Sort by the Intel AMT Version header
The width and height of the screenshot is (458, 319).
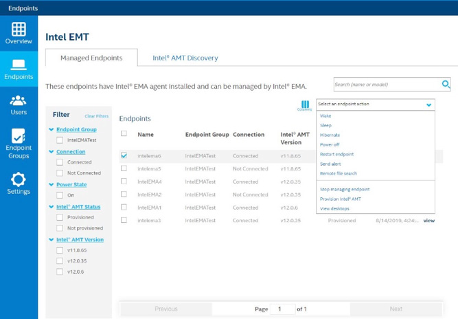click(x=295, y=138)
